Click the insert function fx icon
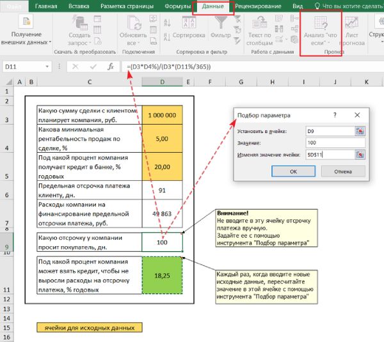Viewport: 384px width, 342px height. coord(111,66)
